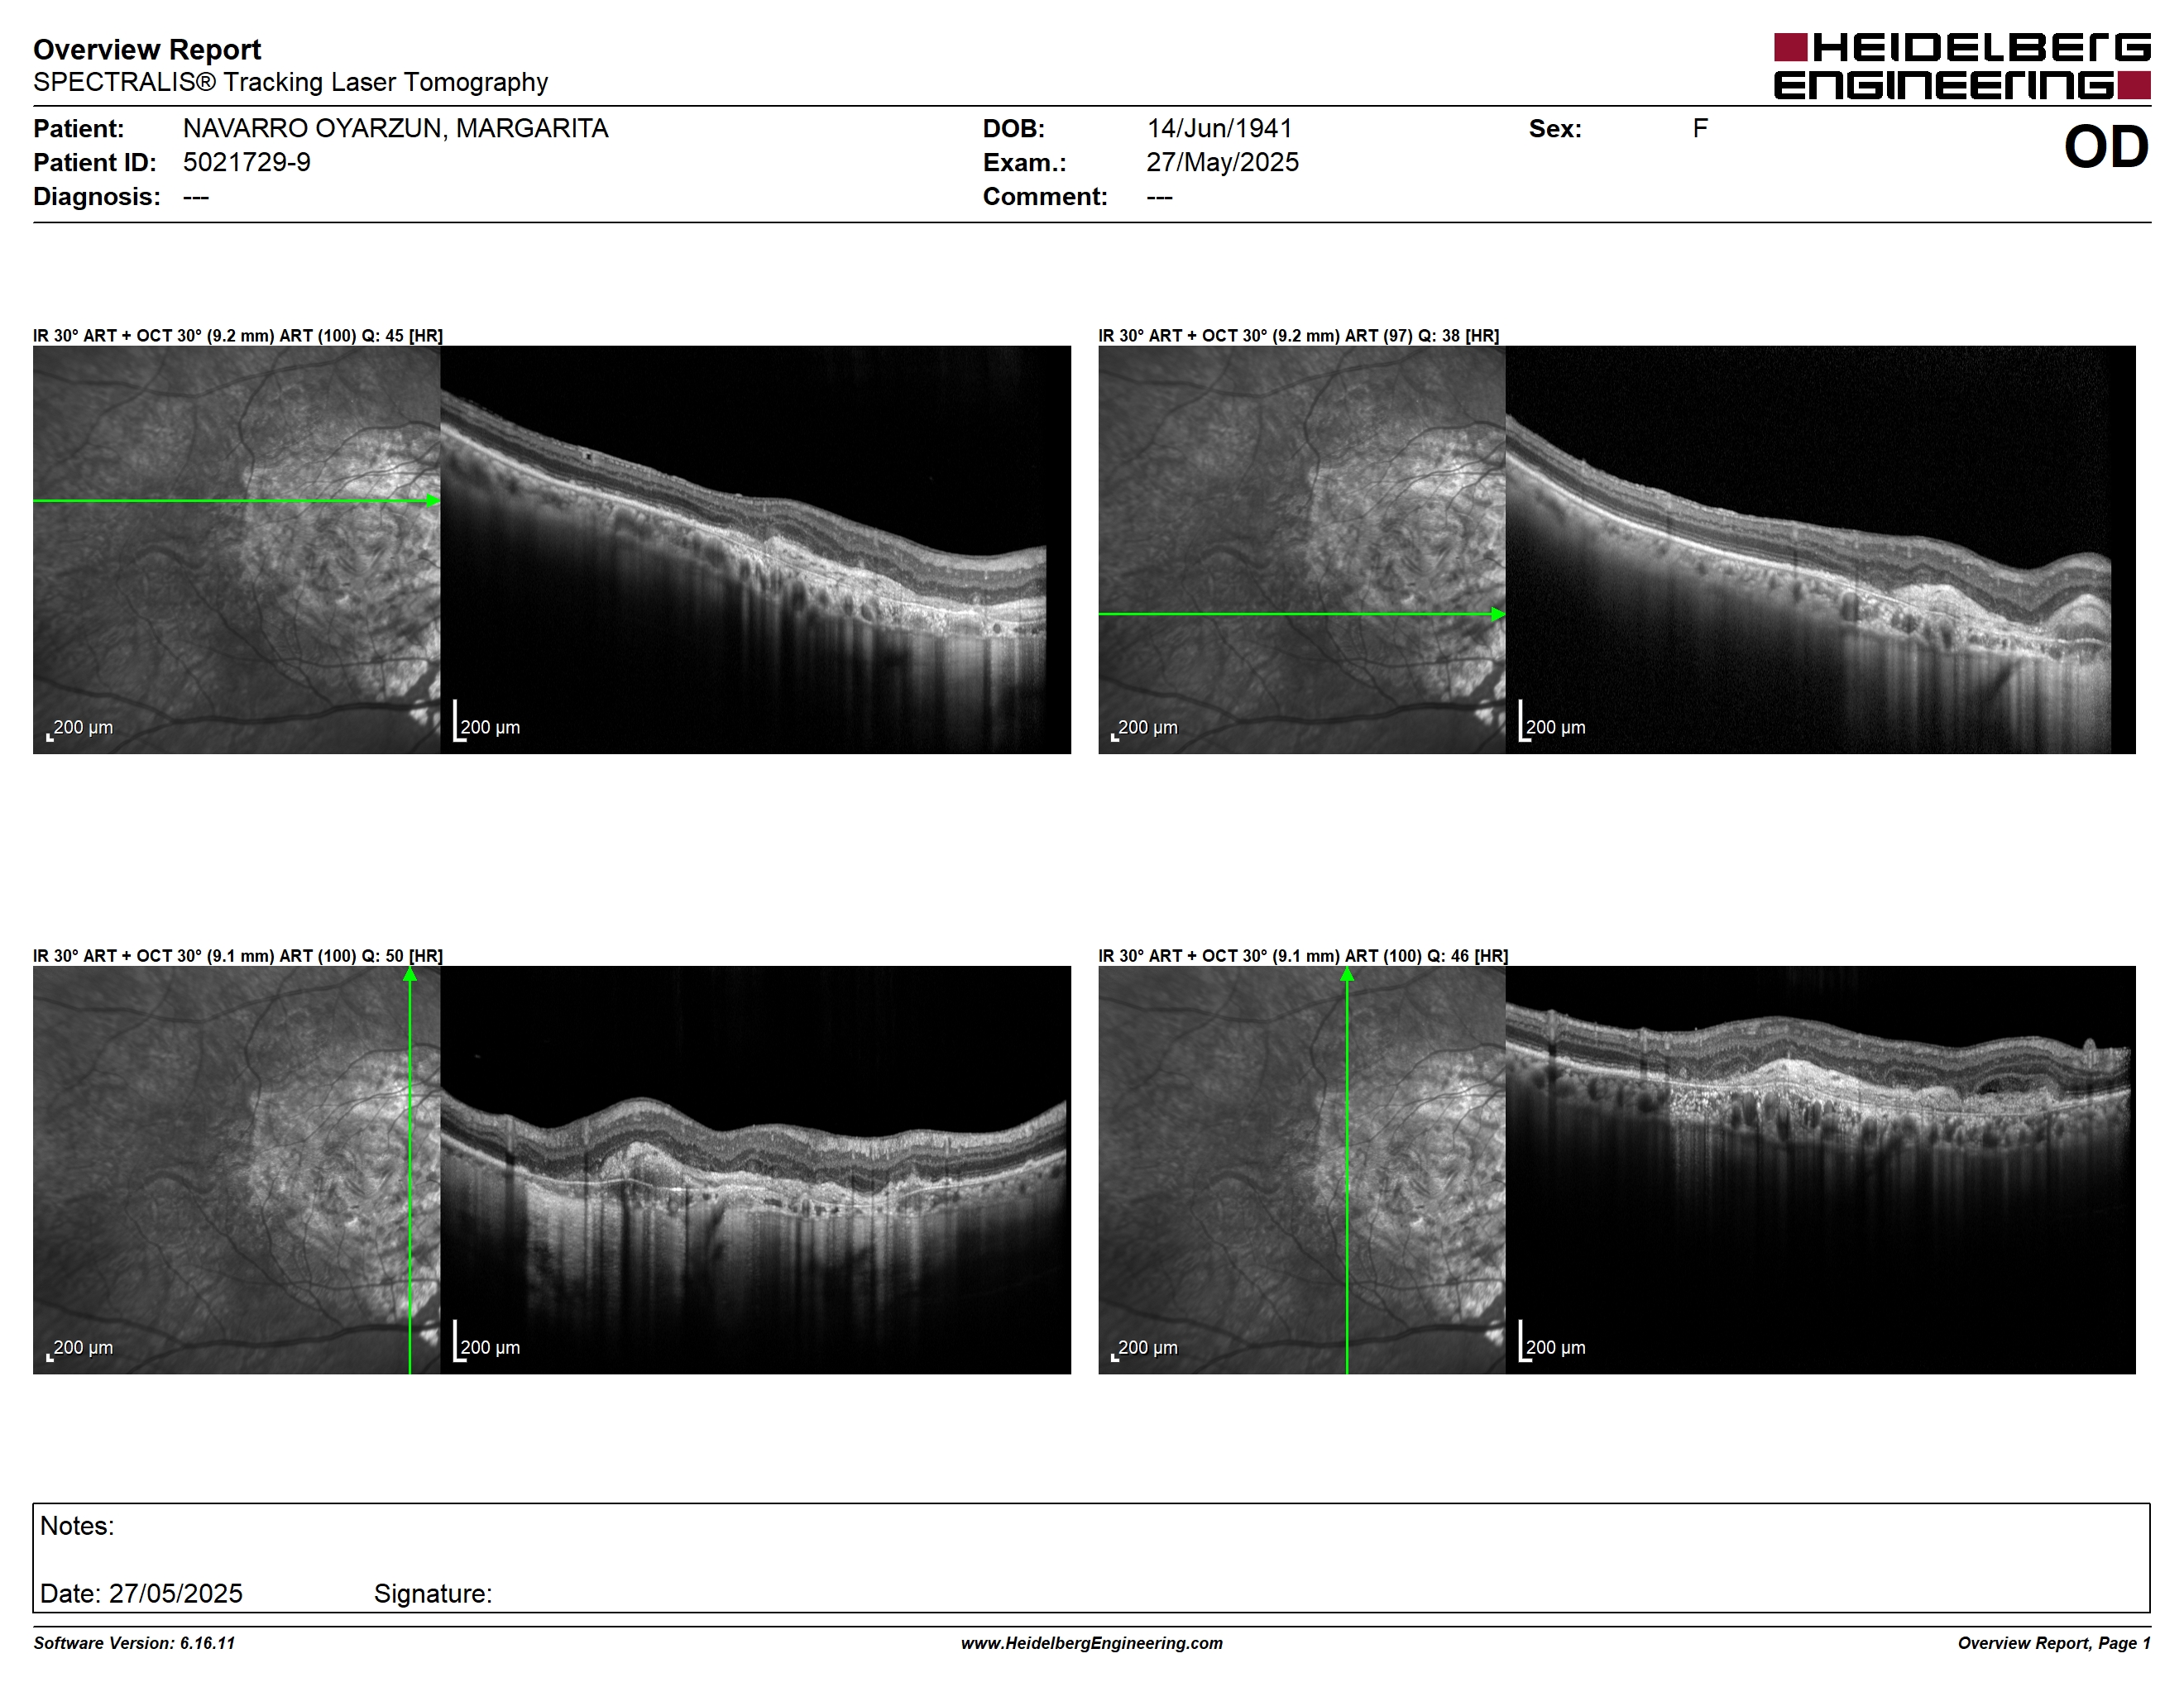This screenshot has width=2184, height=1687.
Task: Click the exam date 27/May/2025
Action: 1222,162
